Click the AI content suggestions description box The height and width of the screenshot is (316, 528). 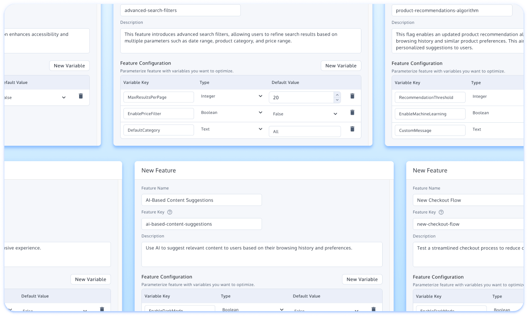(262, 254)
